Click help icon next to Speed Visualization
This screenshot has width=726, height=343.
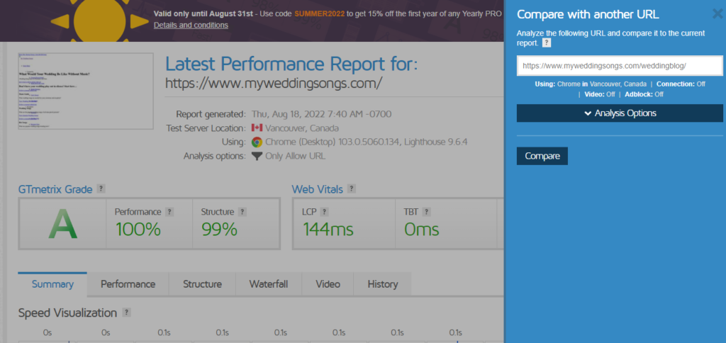coord(126,313)
